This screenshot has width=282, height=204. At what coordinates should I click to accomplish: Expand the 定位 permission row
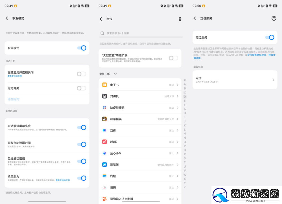tap(235, 80)
